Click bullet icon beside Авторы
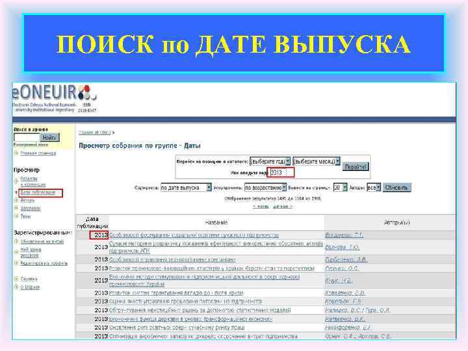 pos(16,200)
